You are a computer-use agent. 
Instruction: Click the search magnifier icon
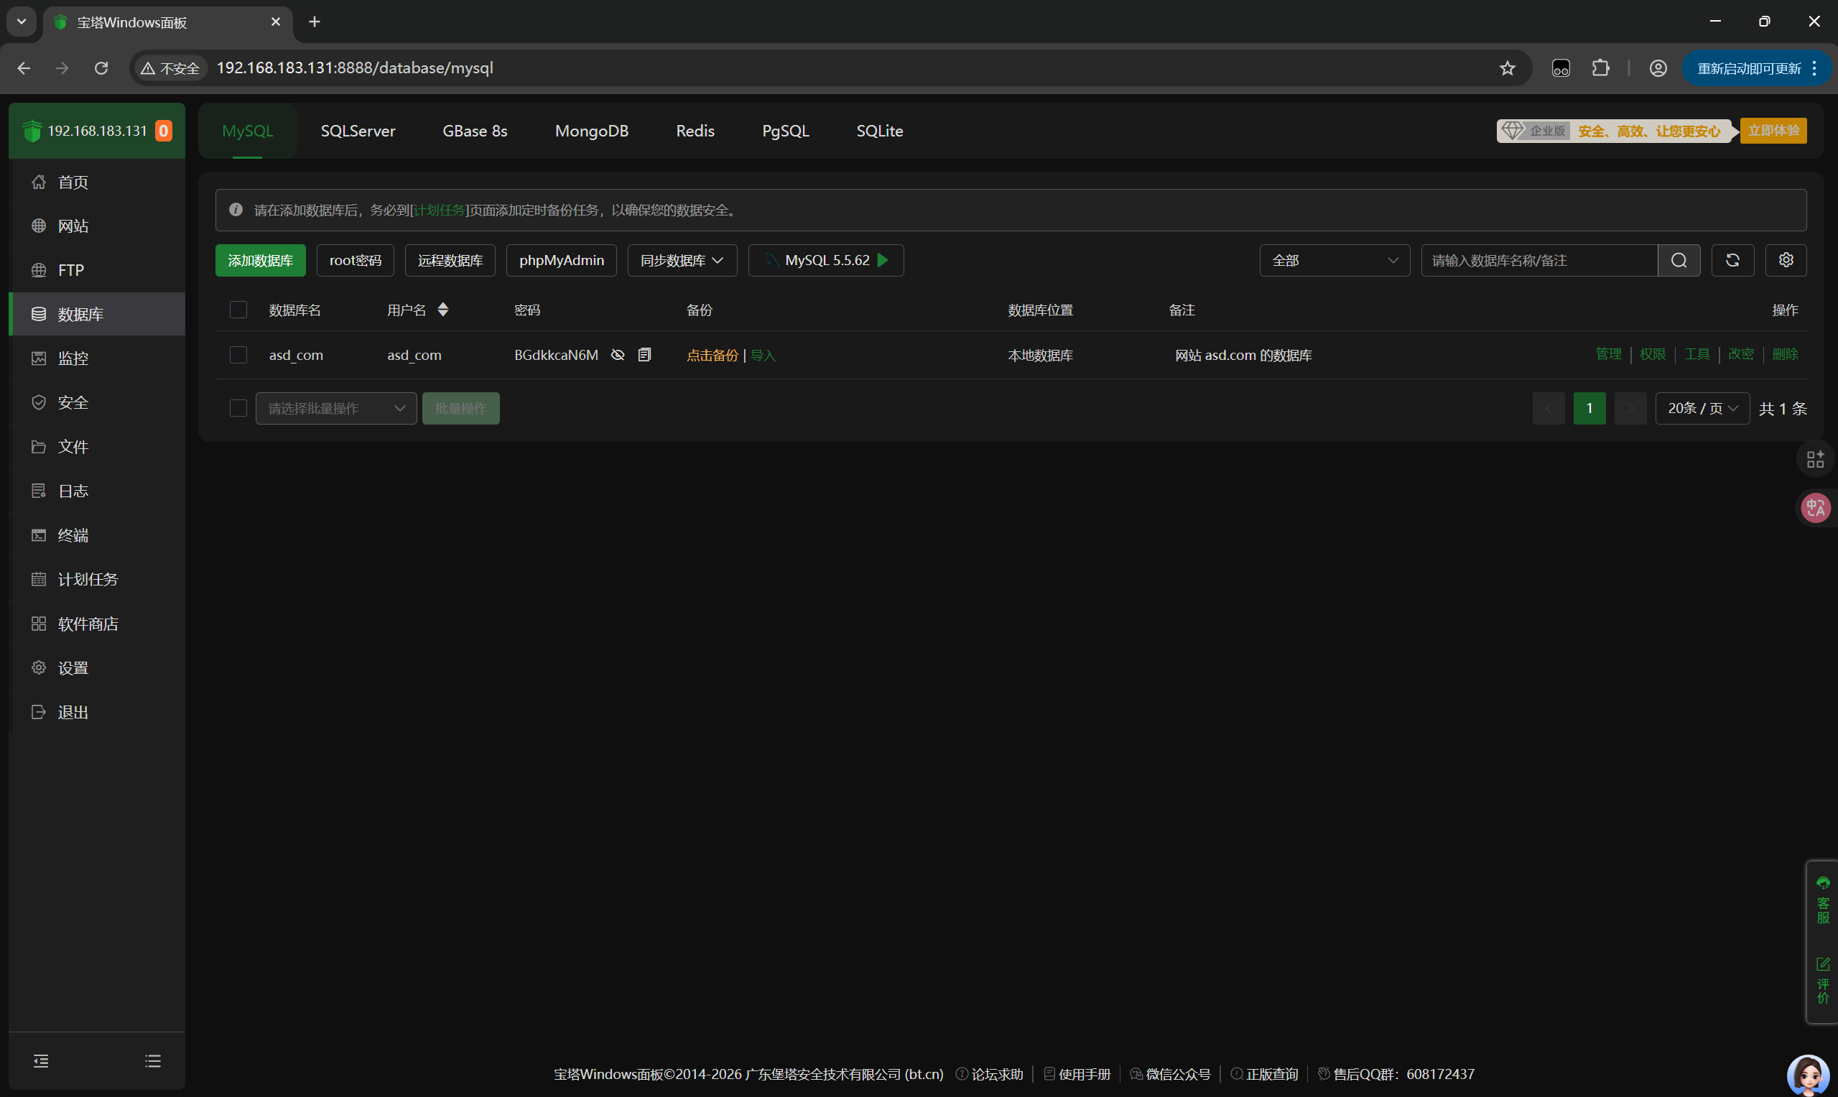[x=1679, y=260]
